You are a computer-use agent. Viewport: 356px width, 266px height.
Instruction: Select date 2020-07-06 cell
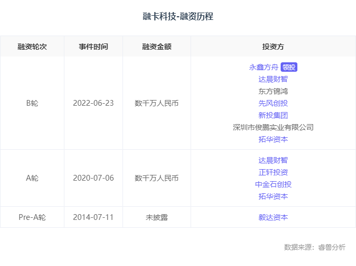93,178
